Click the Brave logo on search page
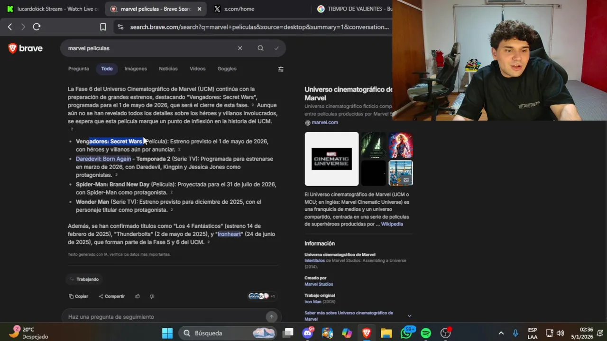The height and width of the screenshot is (341, 607). coord(26,48)
